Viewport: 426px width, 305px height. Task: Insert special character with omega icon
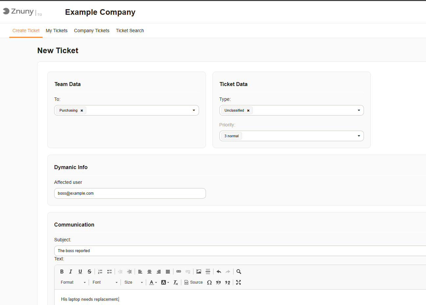click(209, 282)
